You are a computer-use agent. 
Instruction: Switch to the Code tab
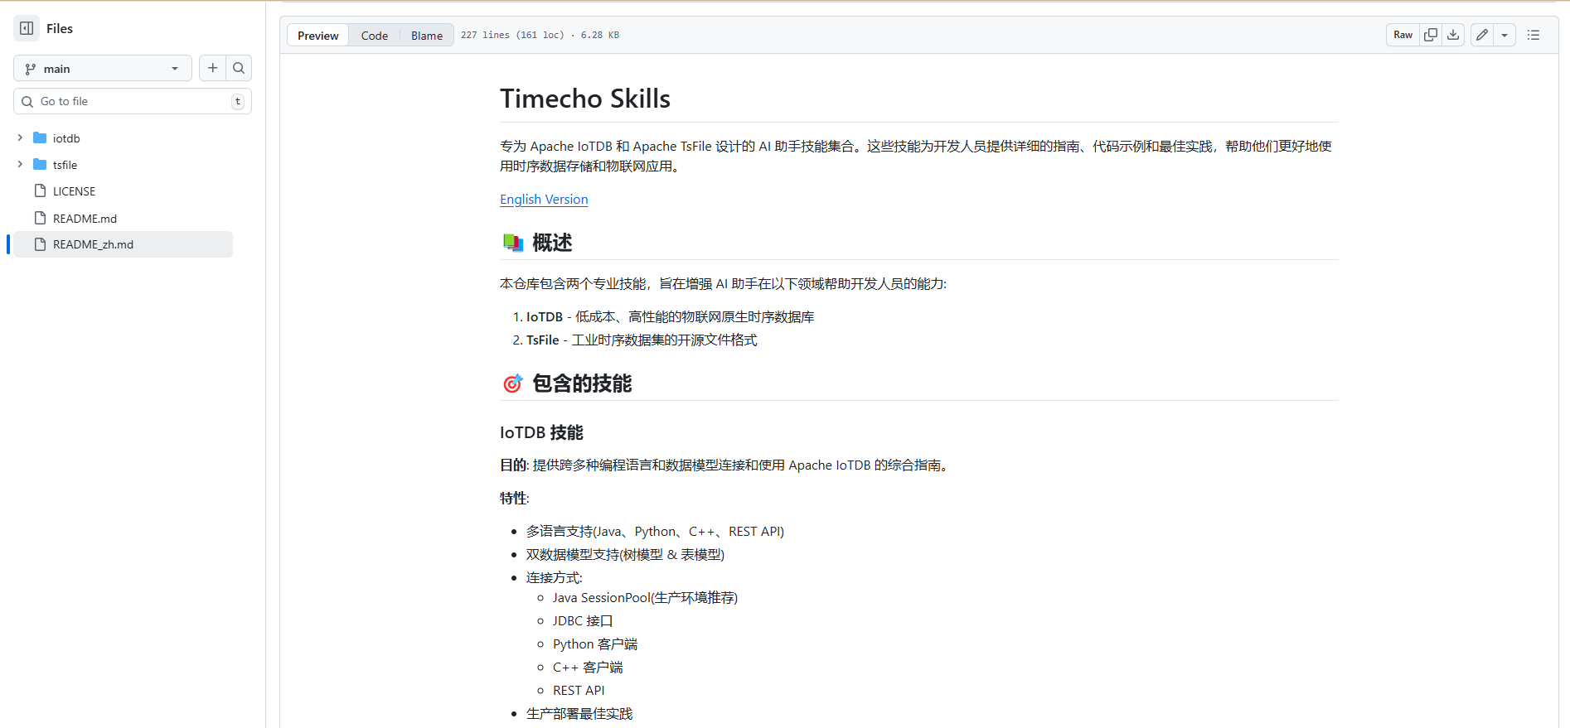click(x=375, y=36)
